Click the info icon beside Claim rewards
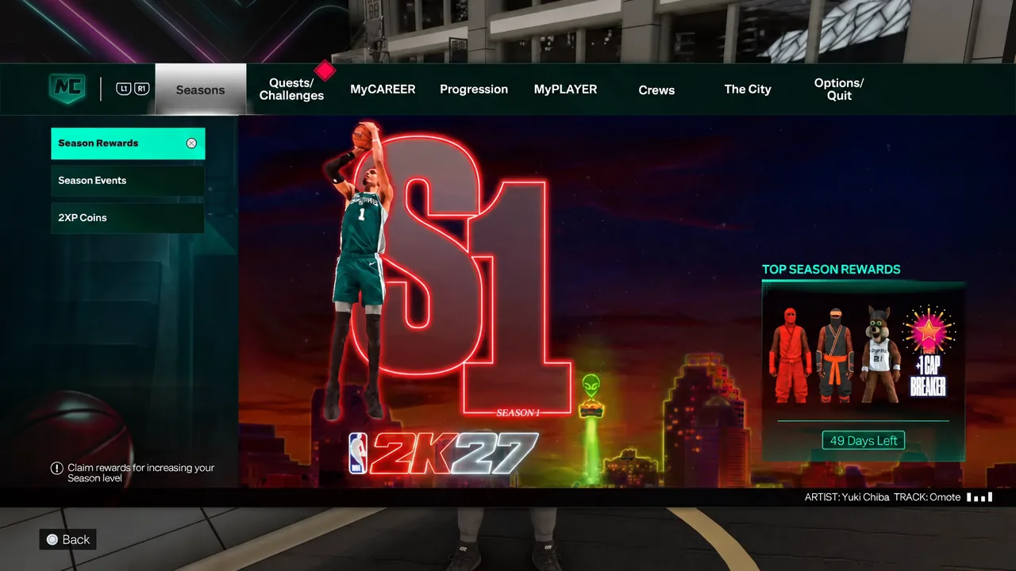The height and width of the screenshot is (571, 1016). click(56, 468)
